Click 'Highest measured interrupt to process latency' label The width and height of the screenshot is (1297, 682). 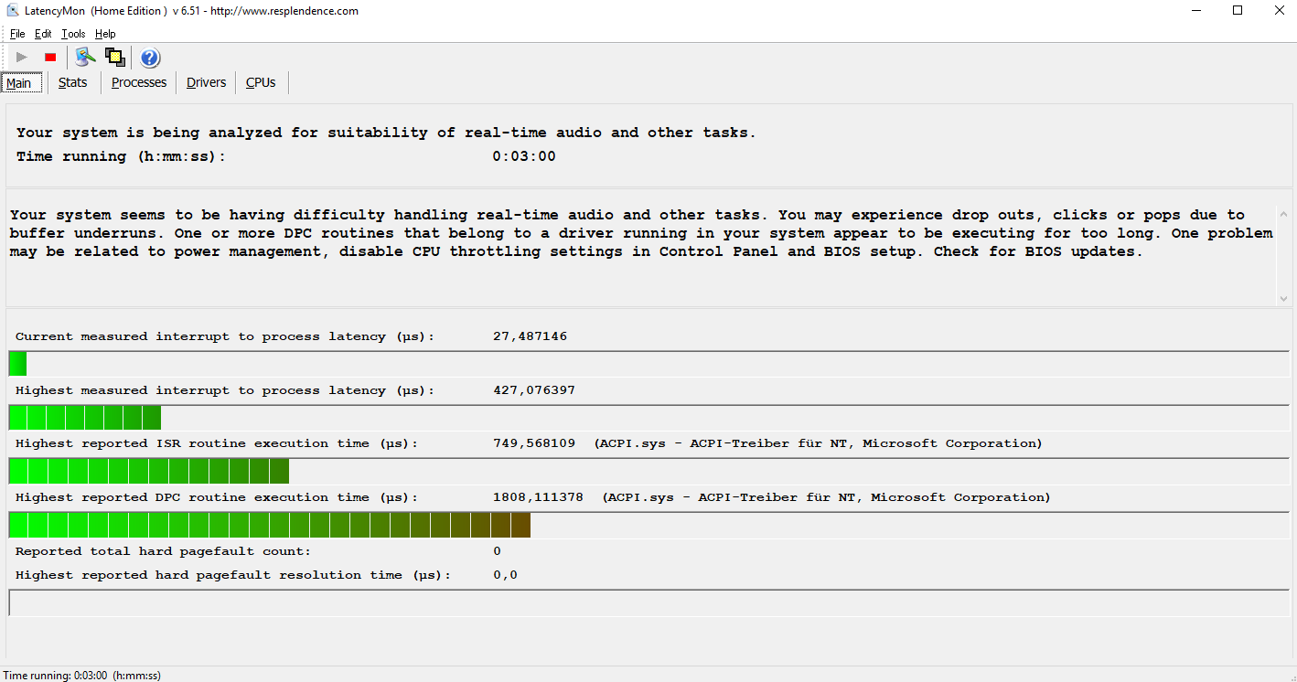coord(225,390)
